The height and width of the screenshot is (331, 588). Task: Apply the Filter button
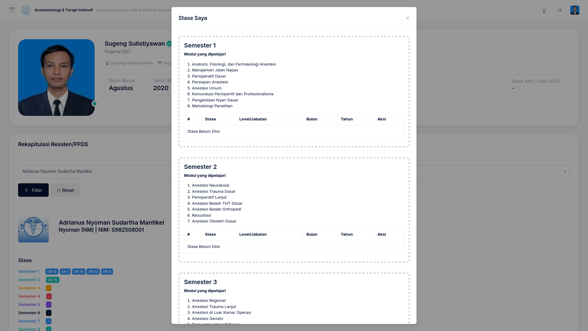click(x=33, y=190)
